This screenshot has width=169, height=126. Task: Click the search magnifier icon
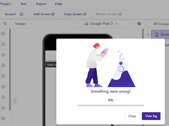pyautogui.click(x=5, y=24)
